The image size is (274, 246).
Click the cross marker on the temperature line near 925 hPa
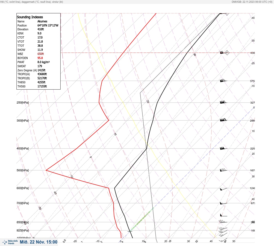(x=130, y=231)
